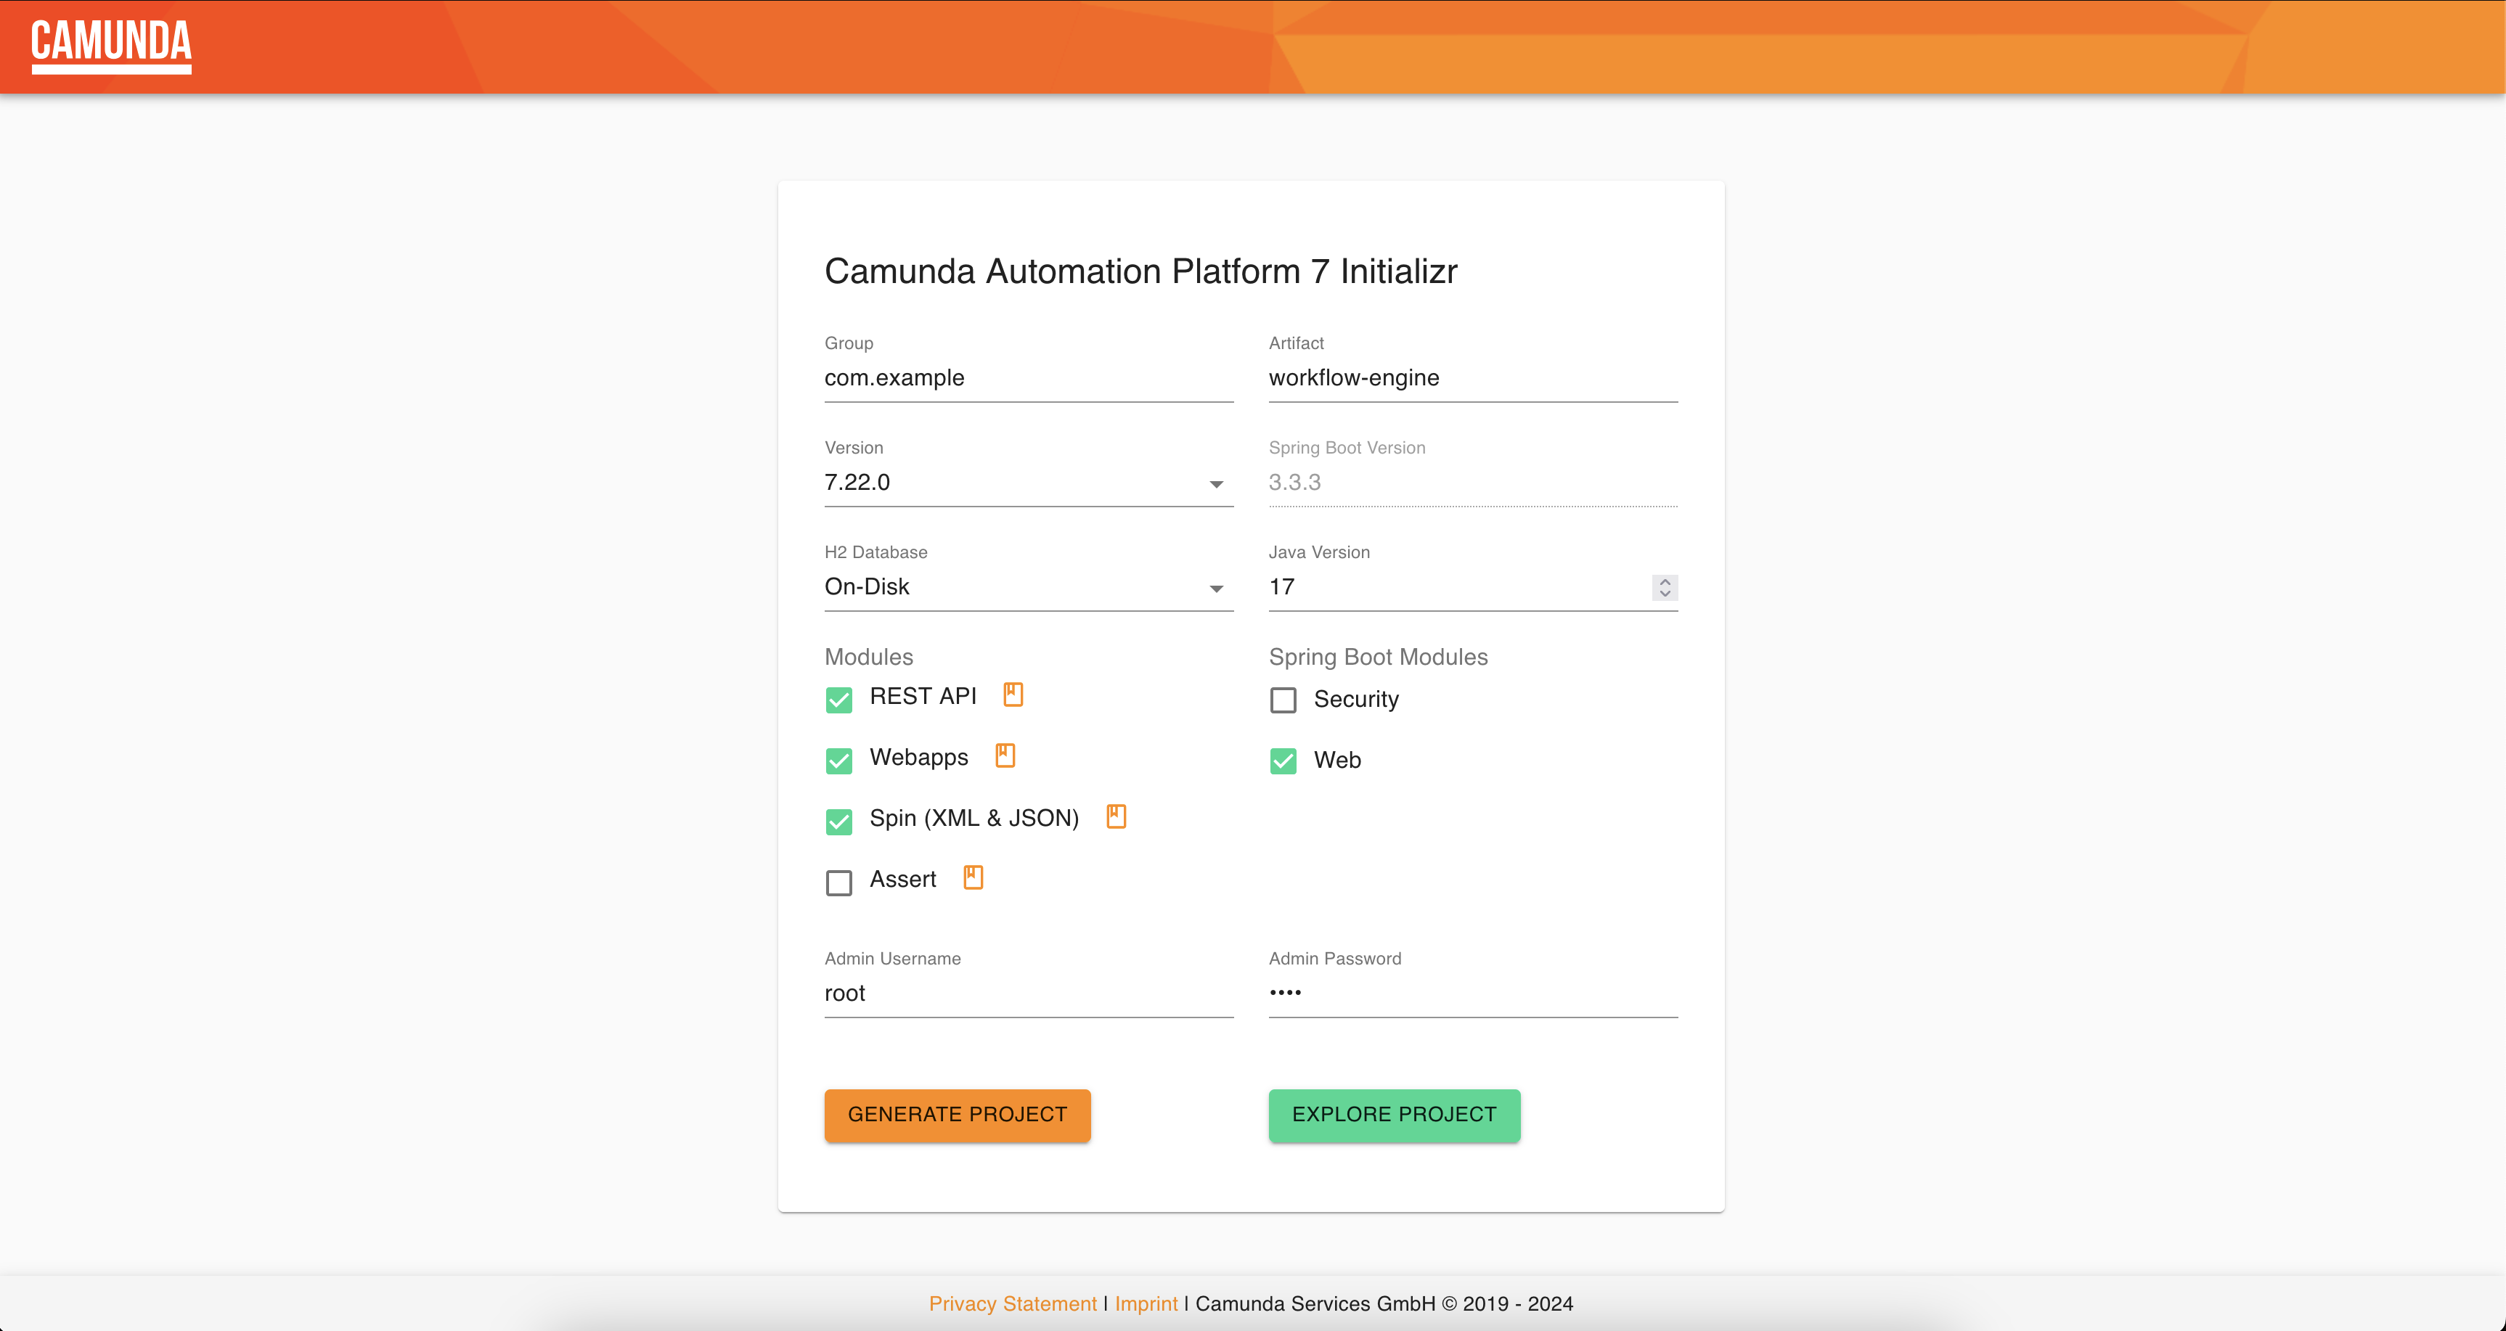Uncheck the REST API module
Viewport: 2506px width, 1331px height.
click(838, 700)
